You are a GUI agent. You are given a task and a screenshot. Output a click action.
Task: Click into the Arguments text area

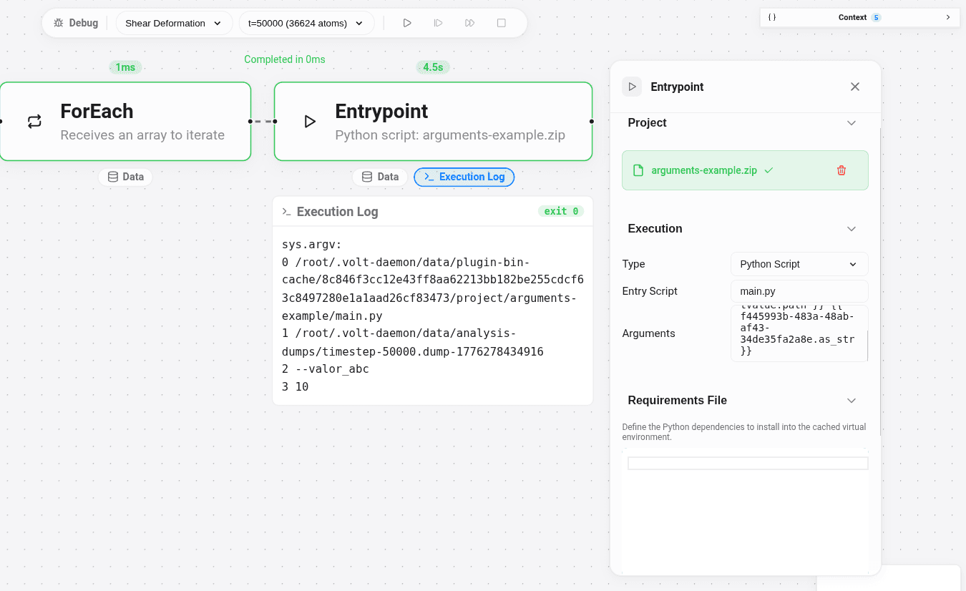tap(799, 333)
